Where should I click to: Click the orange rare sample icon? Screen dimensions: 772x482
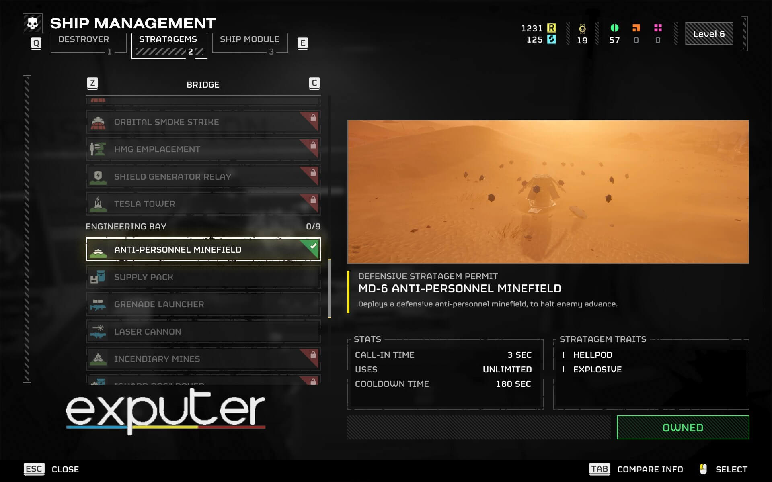[x=636, y=28]
